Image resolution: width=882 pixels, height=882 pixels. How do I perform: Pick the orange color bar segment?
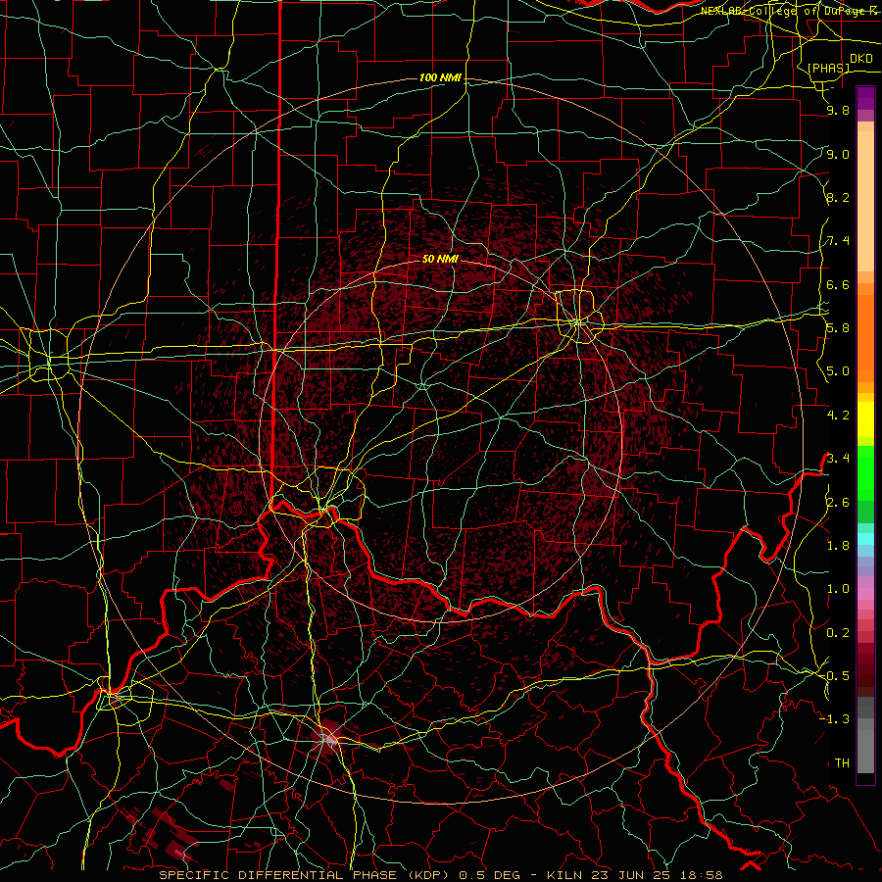point(865,337)
